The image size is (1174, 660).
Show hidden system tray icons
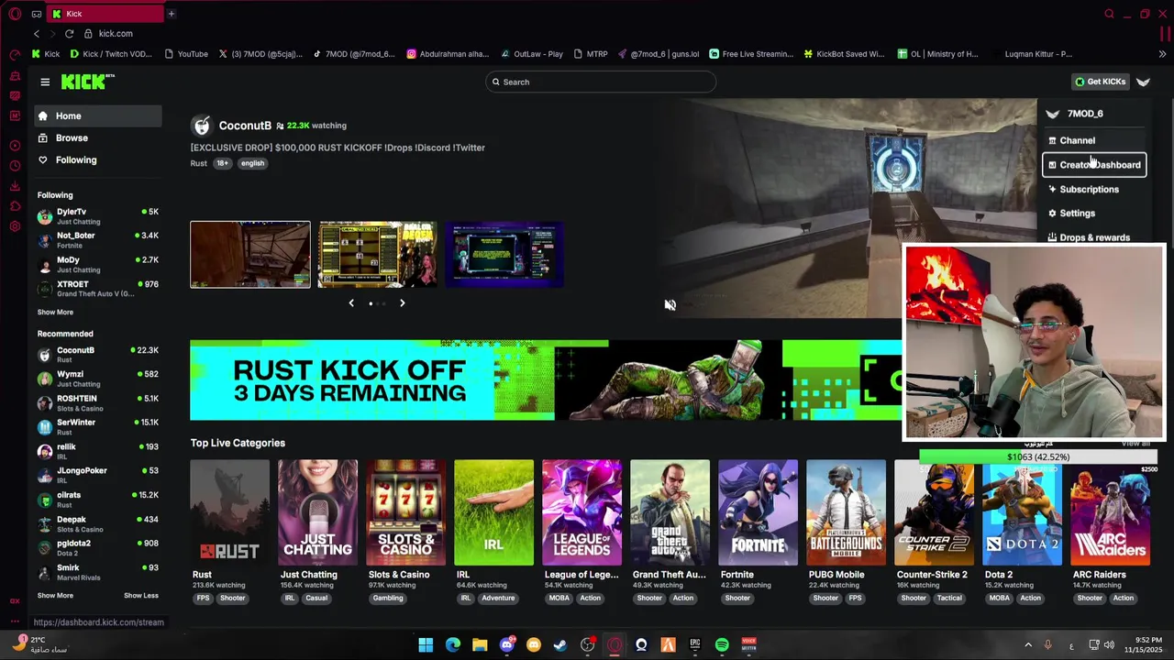pyautogui.click(x=1027, y=645)
